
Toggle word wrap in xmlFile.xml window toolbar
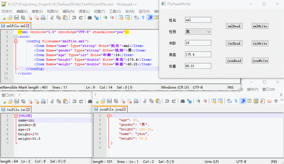click(x=137, y=18)
